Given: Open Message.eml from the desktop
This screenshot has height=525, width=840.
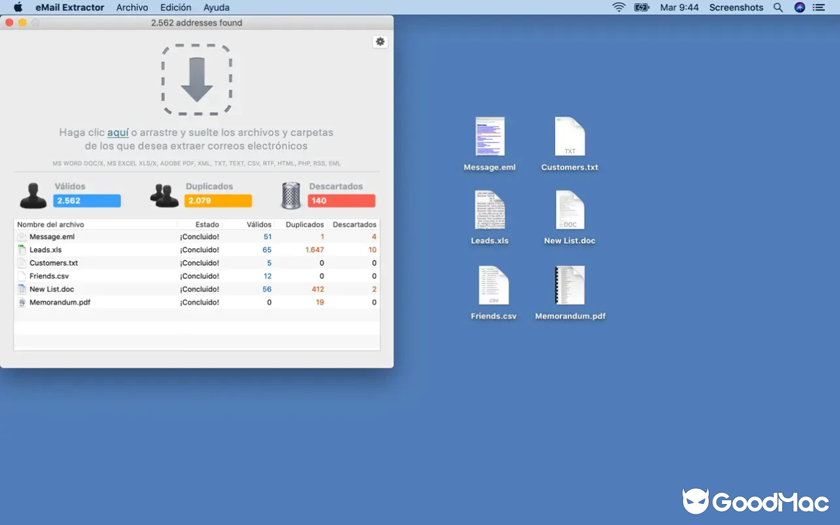Looking at the screenshot, I should [x=490, y=136].
